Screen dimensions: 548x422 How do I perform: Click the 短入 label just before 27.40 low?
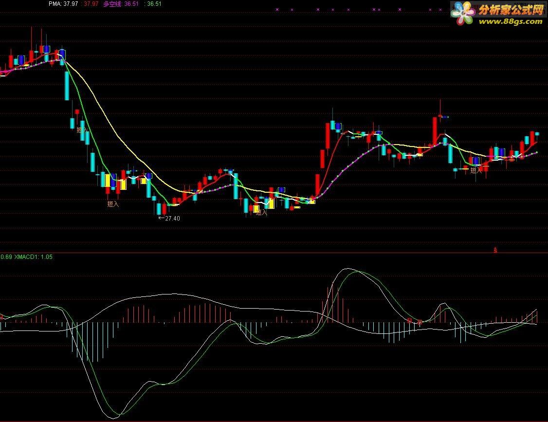pos(113,204)
